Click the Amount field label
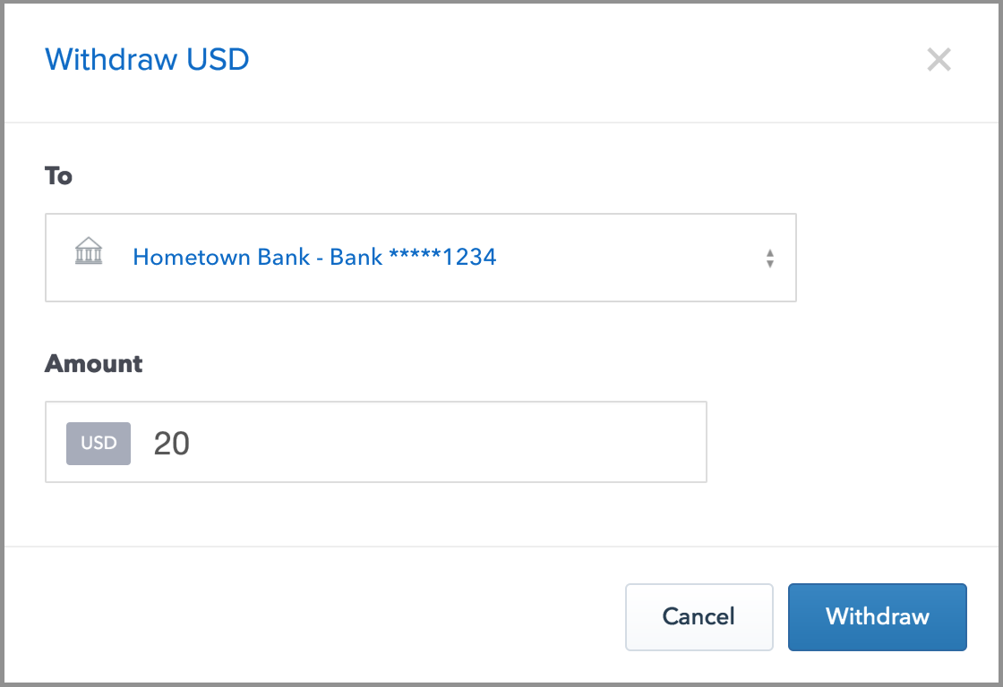This screenshot has height=687, width=1003. click(x=93, y=364)
